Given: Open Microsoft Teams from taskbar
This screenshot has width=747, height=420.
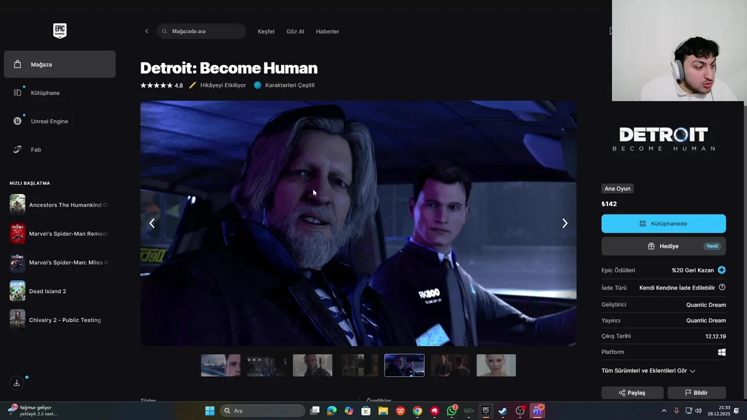Looking at the screenshot, I should 537,411.
